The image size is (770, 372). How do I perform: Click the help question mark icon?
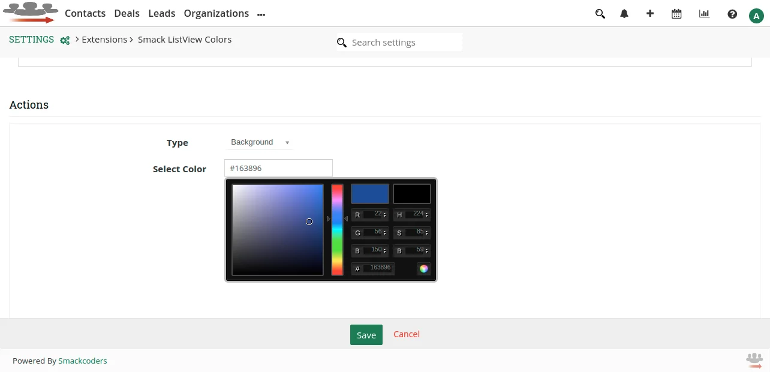click(732, 13)
